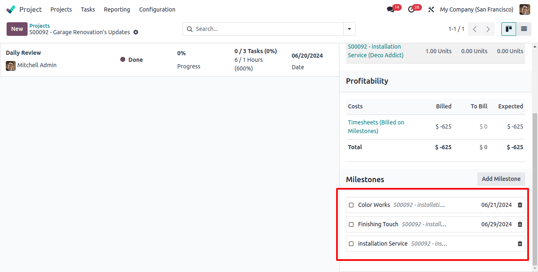Click the 6 / 1 Hours (600%) text

[249, 64]
